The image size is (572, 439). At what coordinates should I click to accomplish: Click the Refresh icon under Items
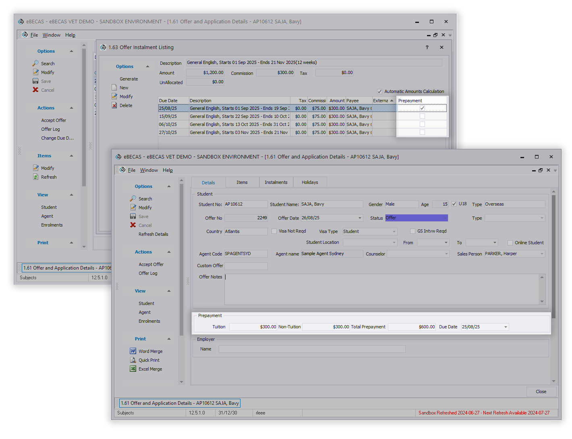tap(36, 177)
